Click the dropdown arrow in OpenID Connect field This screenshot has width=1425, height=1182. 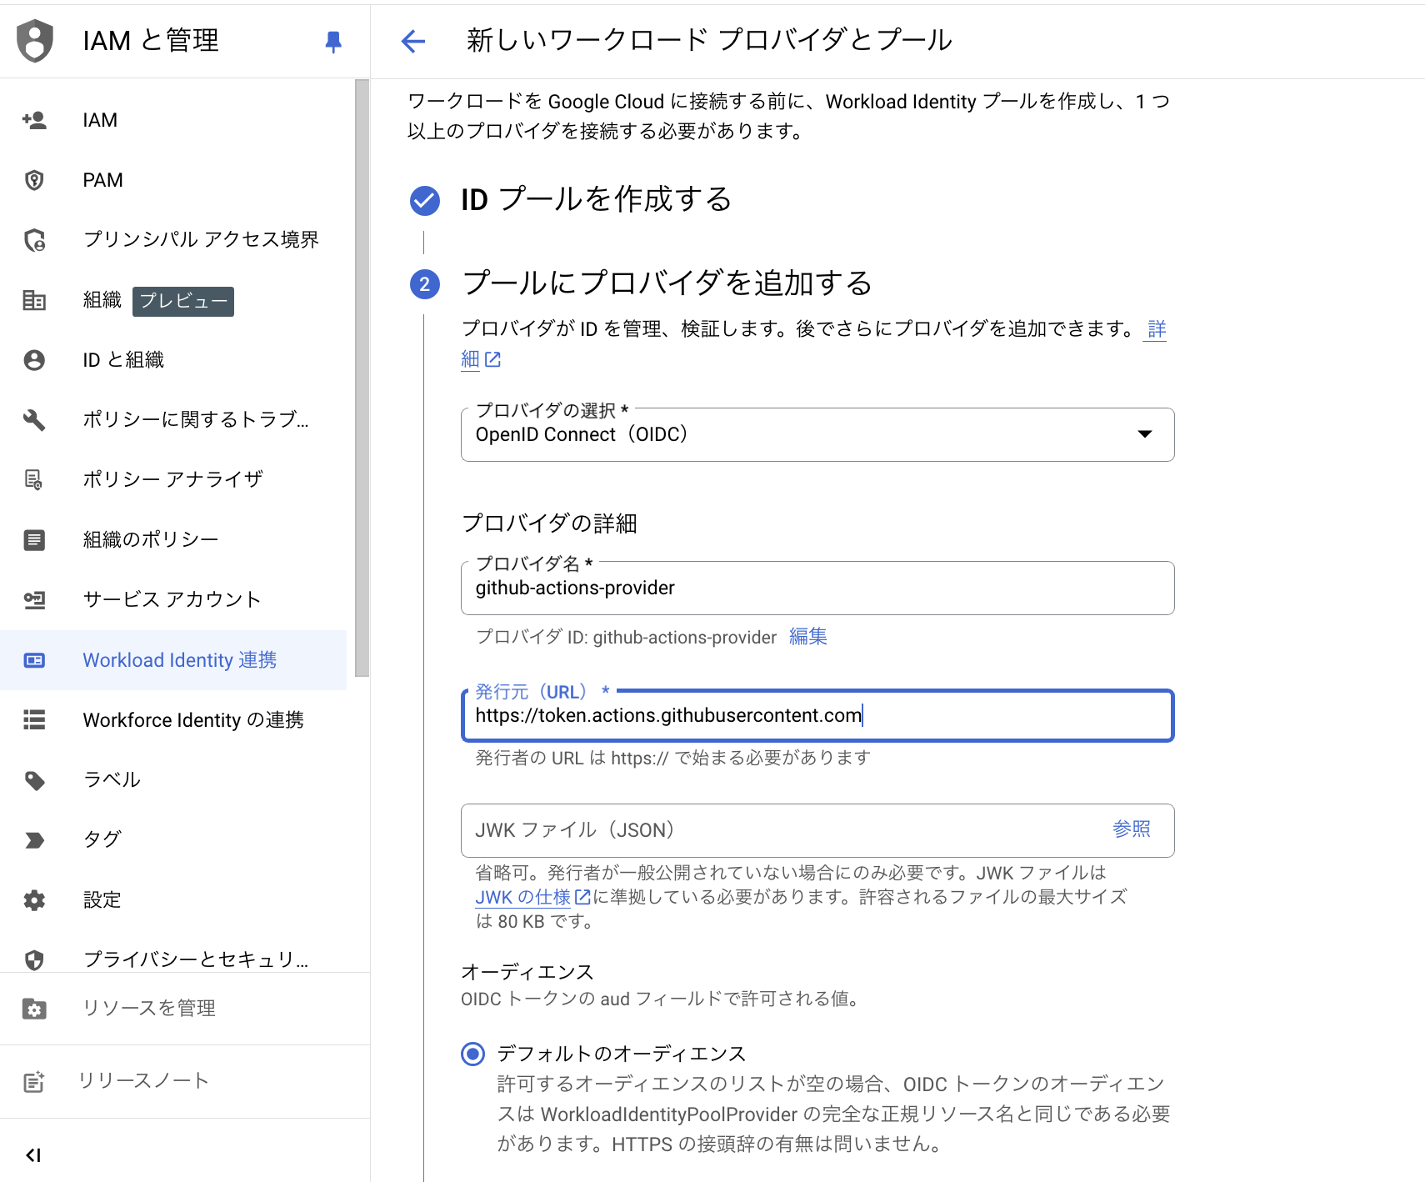[x=1145, y=434]
